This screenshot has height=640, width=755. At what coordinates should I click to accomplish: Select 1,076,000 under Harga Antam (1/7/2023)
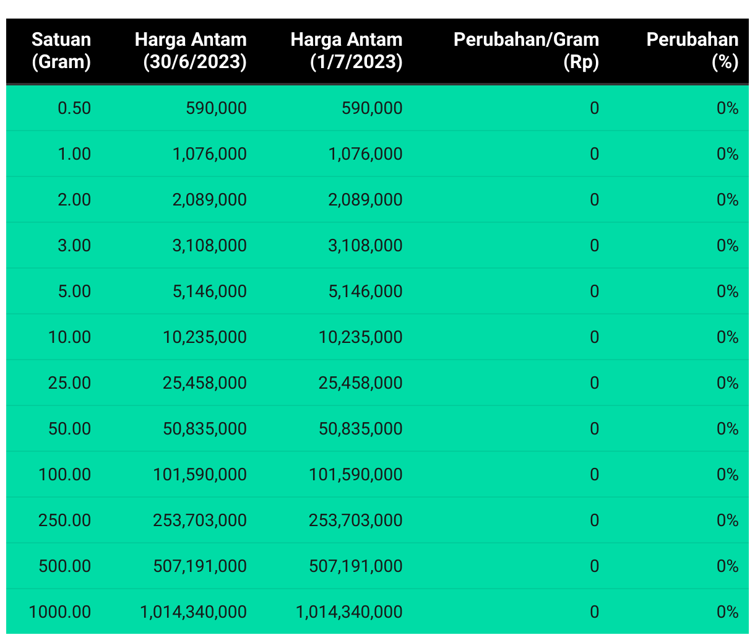(366, 154)
